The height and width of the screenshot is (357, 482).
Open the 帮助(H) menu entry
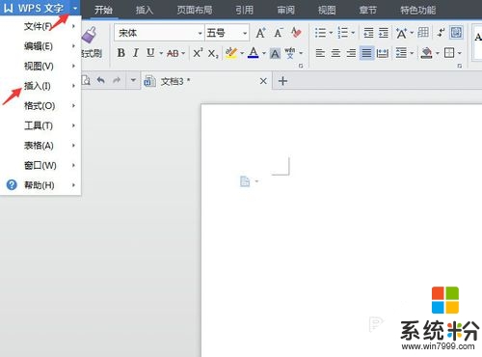pyautogui.click(x=40, y=185)
